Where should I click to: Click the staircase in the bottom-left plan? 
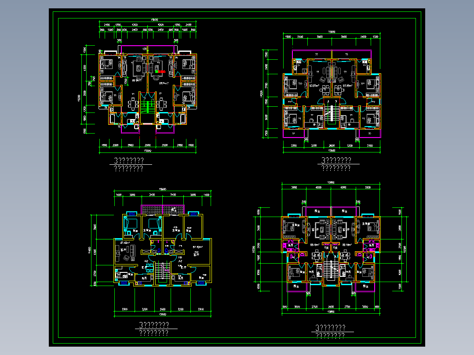click(x=163, y=271)
